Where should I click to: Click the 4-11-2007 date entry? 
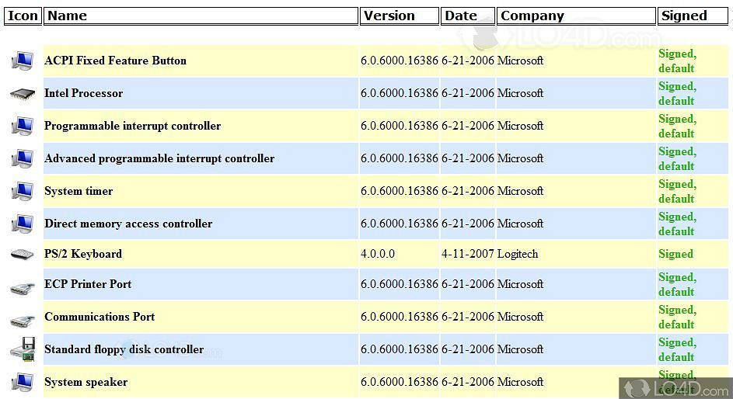click(x=467, y=254)
